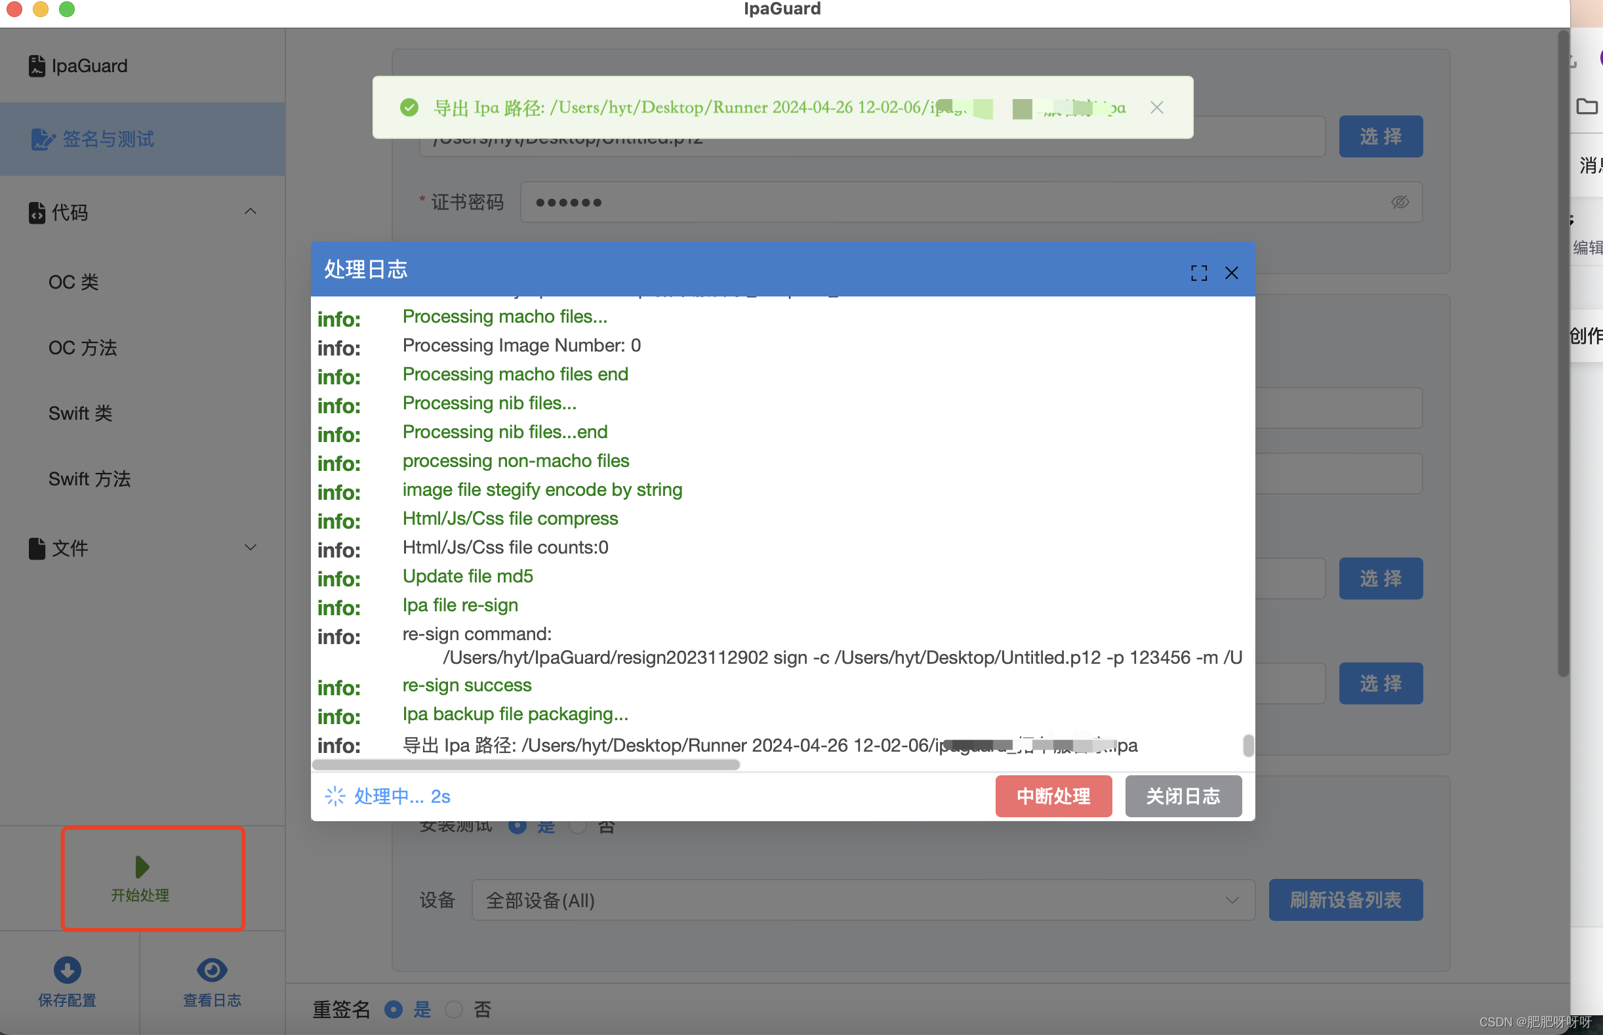Select the OC 方法 sidebar item

(x=82, y=348)
